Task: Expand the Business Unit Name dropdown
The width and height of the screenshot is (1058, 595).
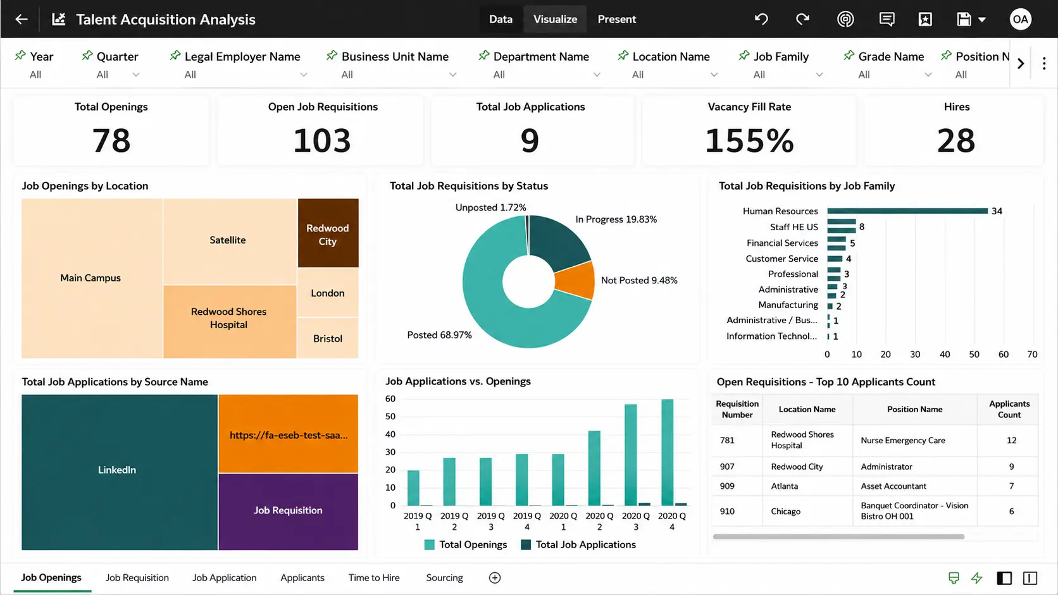Action: (453, 75)
